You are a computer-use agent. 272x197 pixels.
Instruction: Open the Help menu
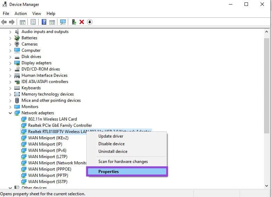(x=51, y=14)
